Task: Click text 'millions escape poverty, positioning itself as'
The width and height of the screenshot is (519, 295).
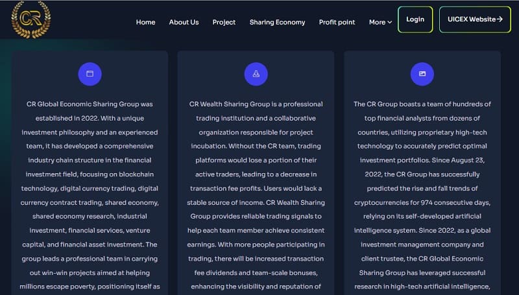Action: [x=90, y=287]
